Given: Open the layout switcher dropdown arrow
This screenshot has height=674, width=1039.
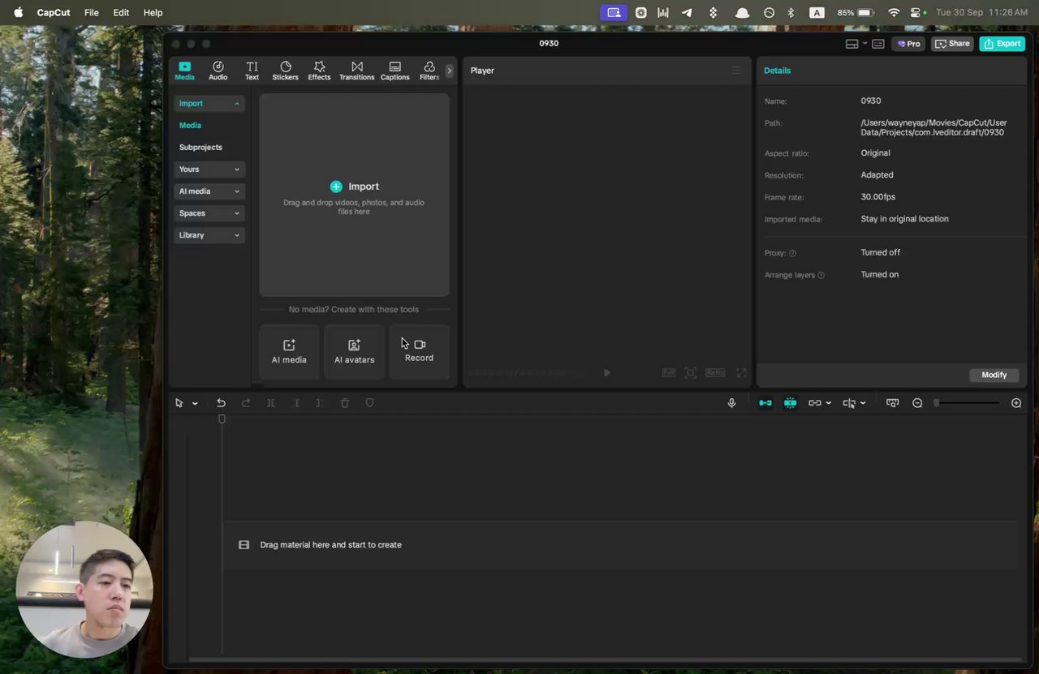Looking at the screenshot, I should click(864, 44).
